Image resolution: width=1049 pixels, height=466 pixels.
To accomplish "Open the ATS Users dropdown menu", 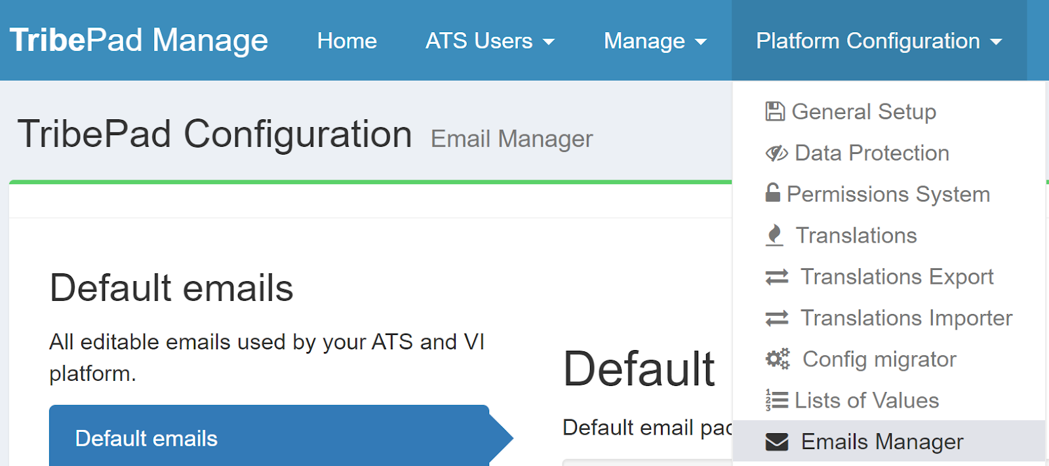I will click(x=490, y=41).
